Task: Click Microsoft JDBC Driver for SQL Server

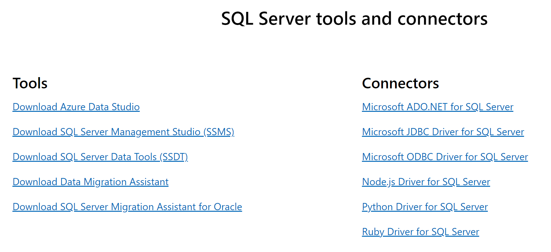Action: tap(443, 132)
